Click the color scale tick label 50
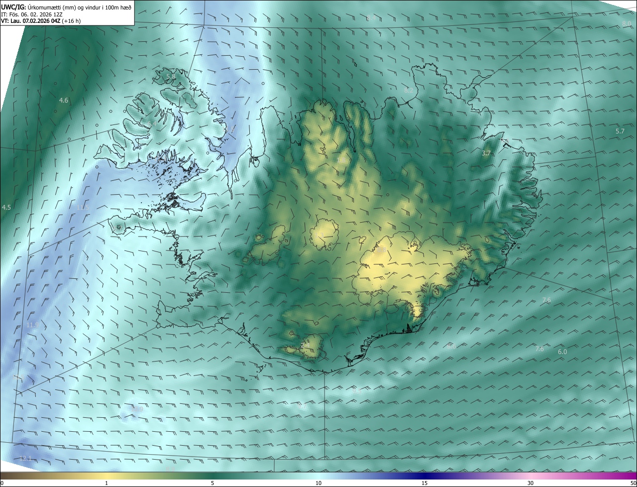This screenshot has width=637, height=487. click(x=633, y=483)
